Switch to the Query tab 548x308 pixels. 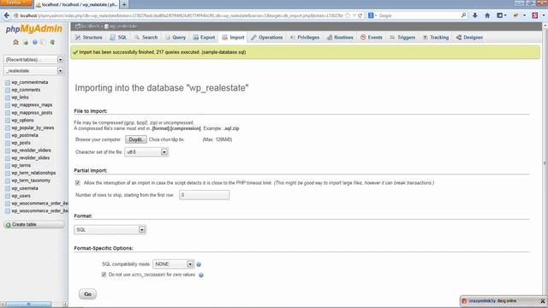pos(176,38)
